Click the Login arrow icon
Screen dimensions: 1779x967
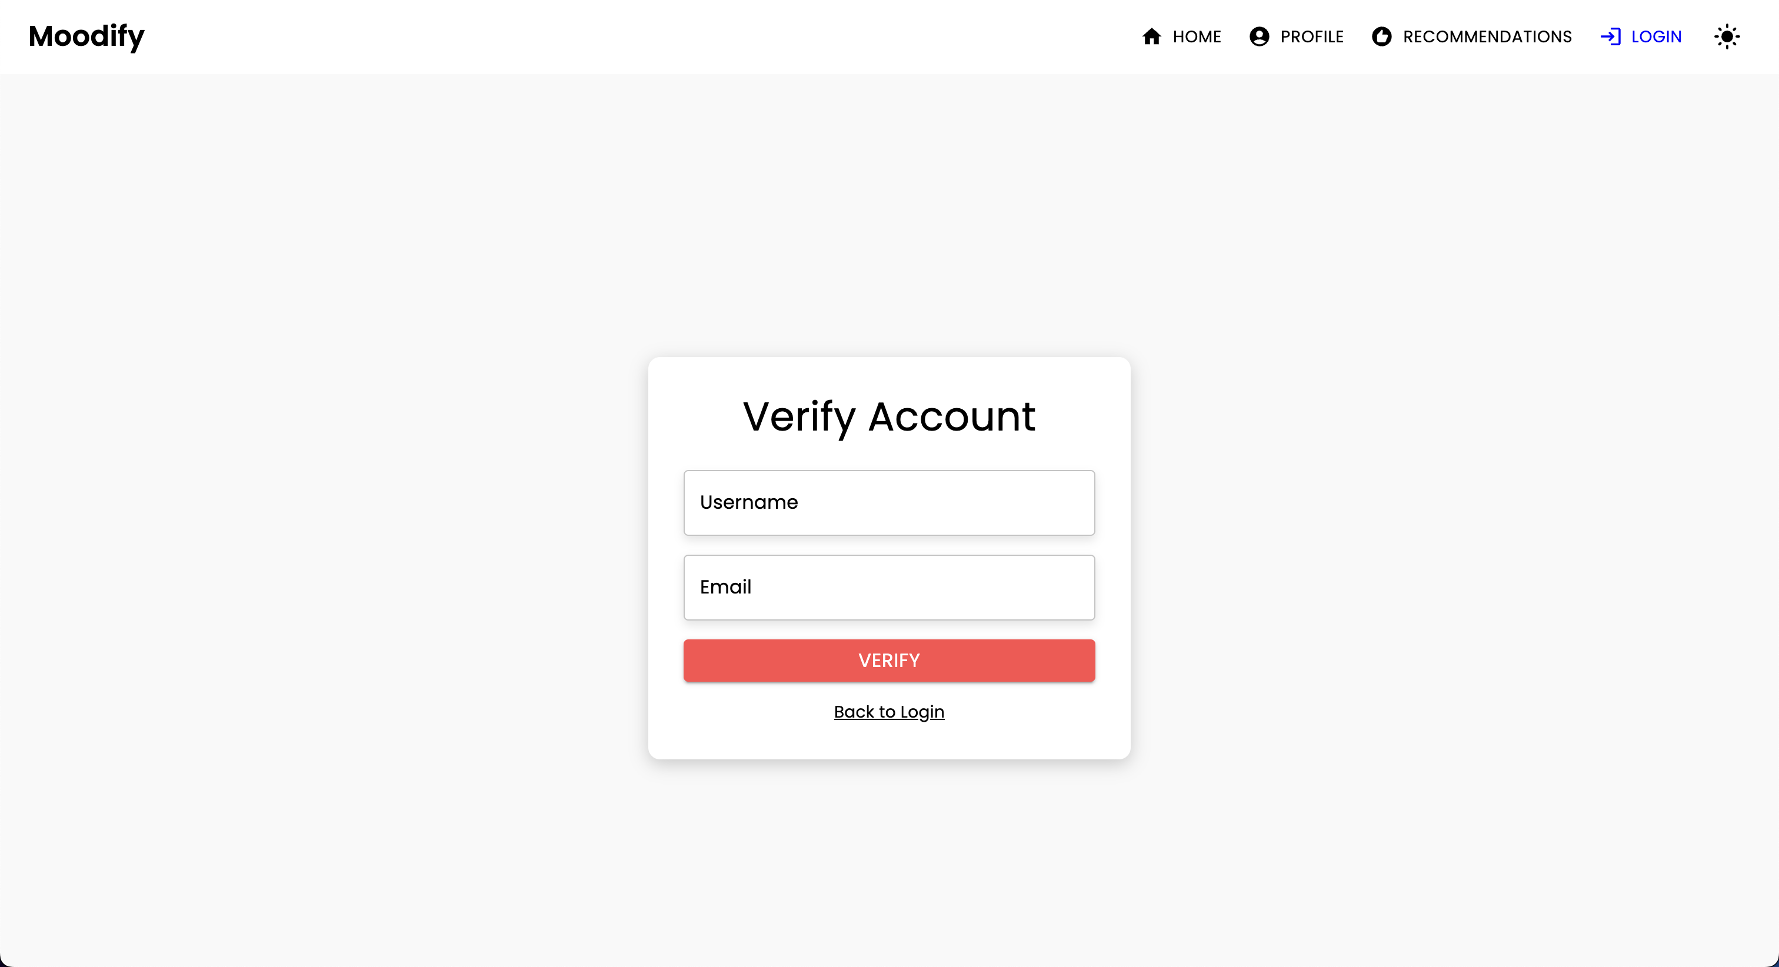click(1611, 36)
